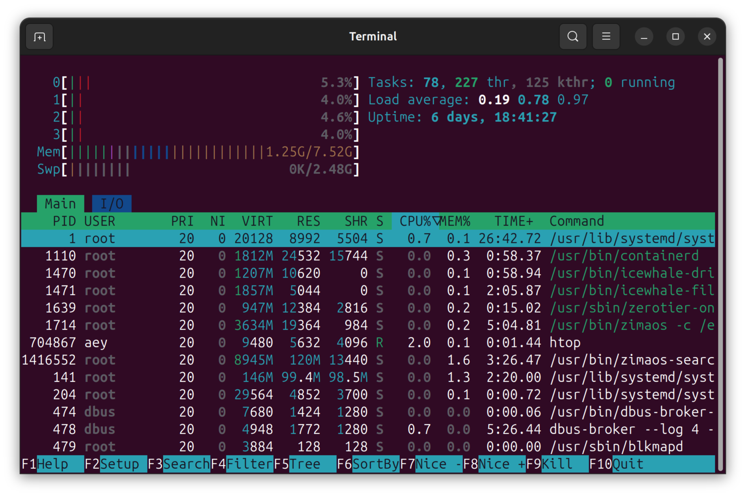The height and width of the screenshot is (496, 746).
Task: Click the Tasks summary line
Action: tap(521, 83)
